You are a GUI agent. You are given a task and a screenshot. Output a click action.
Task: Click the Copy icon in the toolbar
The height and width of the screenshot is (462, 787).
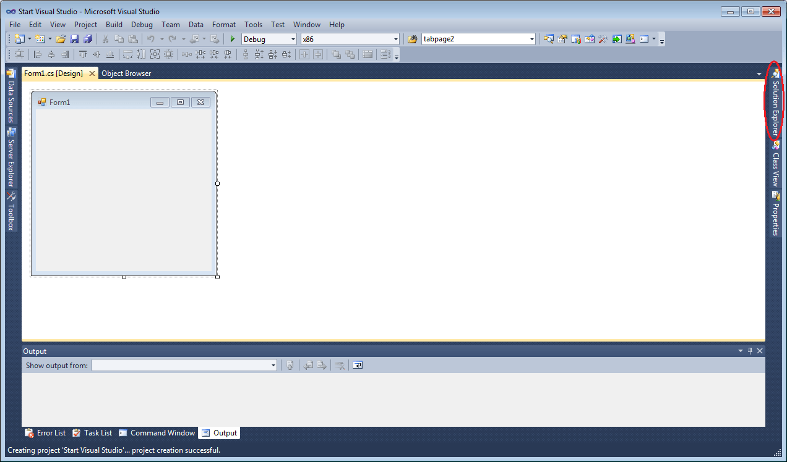point(119,39)
